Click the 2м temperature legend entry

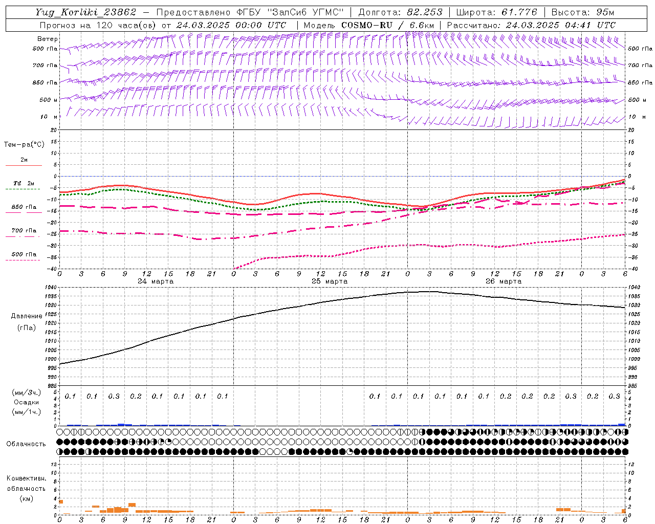point(24,160)
